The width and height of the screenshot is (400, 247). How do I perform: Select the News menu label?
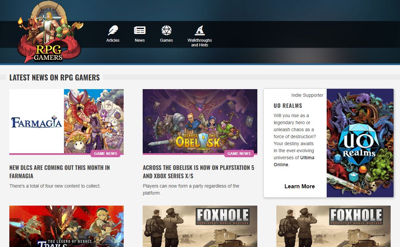click(140, 40)
